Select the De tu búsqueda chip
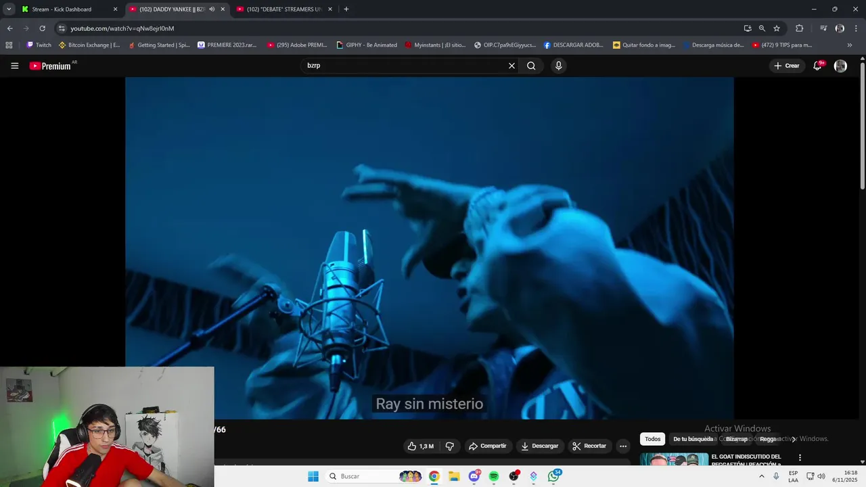Viewport: 866px width, 487px height. click(693, 439)
